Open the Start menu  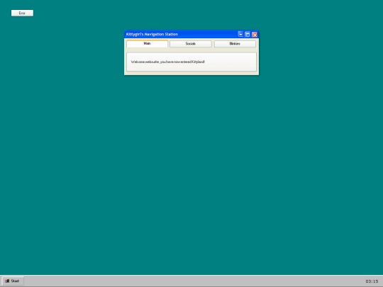[13, 281]
